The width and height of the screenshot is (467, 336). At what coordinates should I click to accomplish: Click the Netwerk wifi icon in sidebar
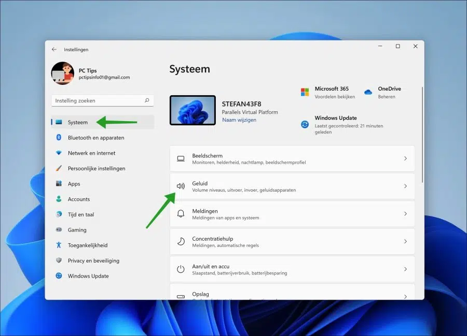point(59,153)
